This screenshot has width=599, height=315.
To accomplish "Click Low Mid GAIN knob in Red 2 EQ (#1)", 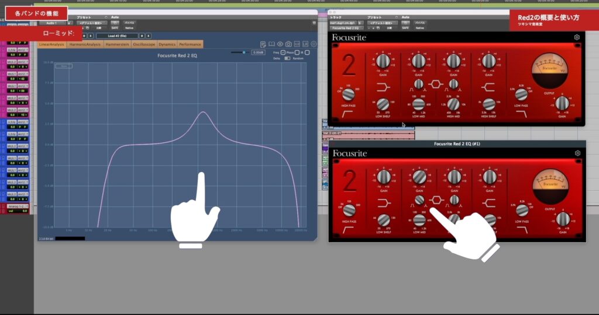I will (419, 177).
